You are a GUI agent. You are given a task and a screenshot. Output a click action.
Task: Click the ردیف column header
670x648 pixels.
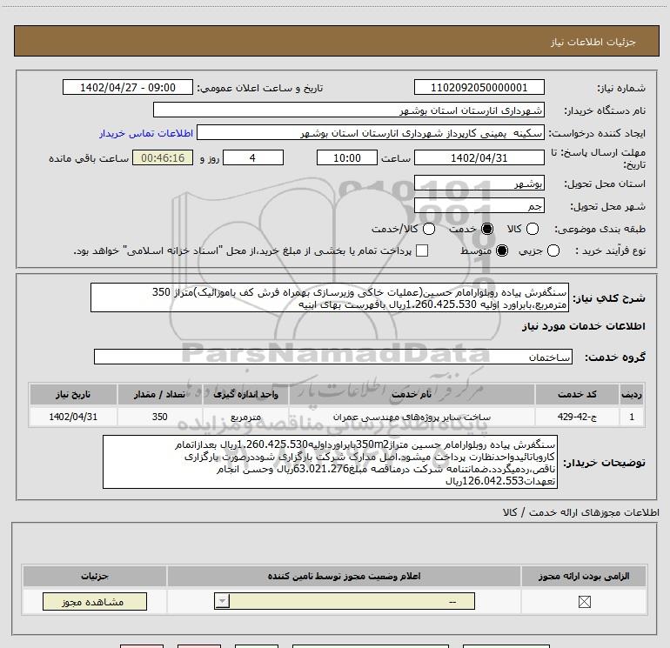[632, 394]
